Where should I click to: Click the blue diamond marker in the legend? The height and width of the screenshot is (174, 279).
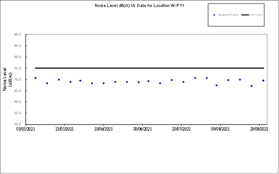pyautogui.click(x=214, y=15)
